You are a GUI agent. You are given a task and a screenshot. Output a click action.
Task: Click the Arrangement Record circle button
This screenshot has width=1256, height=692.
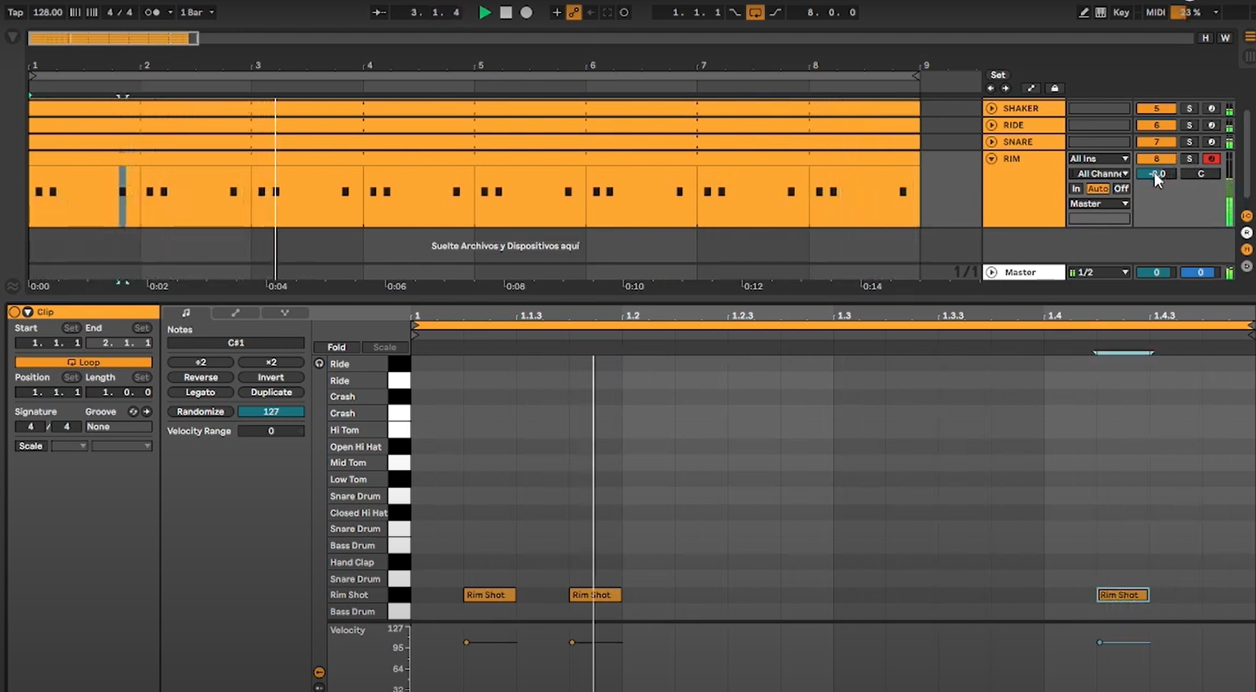tap(527, 13)
